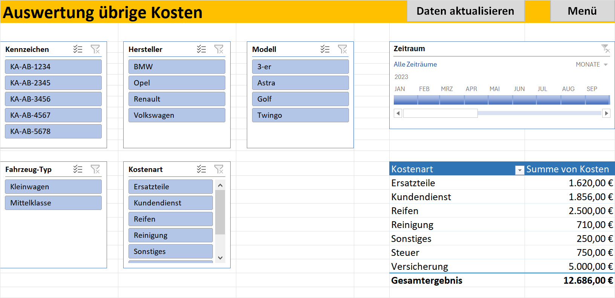Select the MAI segment in timeline
Screen dimensions: 615x298
click(500, 100)
